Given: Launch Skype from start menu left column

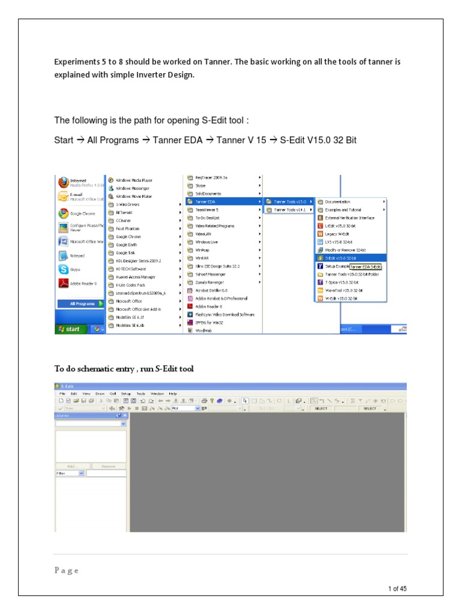Looking at the screenshot, I should coord(80,269).
